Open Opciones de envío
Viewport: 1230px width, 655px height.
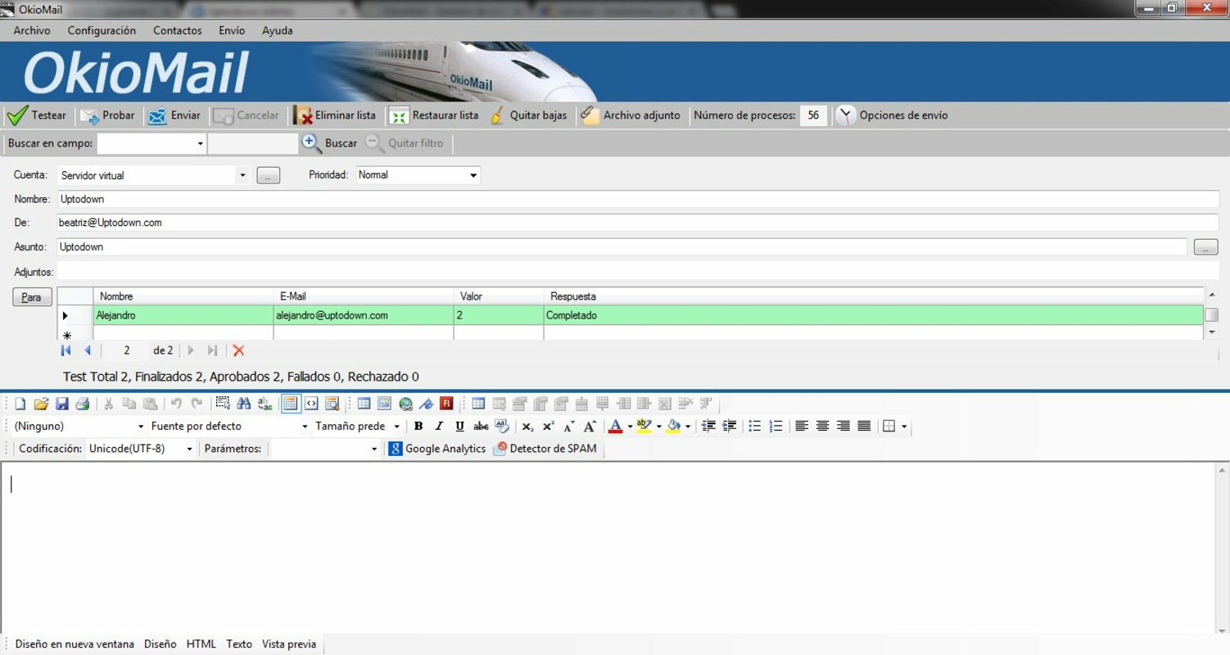pyautogui.click(x=892, y=115)
